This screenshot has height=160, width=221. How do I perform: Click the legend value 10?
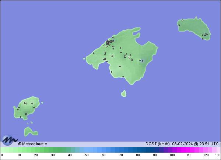point(19,155)
